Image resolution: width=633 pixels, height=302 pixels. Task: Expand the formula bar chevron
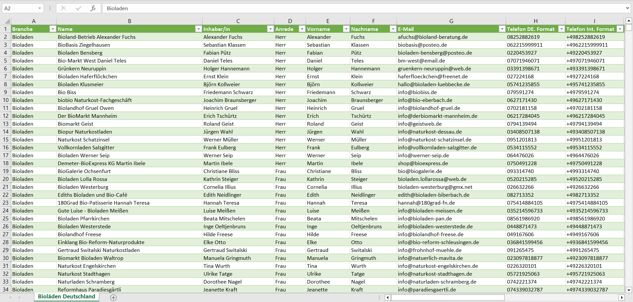(x=627, y=8)
